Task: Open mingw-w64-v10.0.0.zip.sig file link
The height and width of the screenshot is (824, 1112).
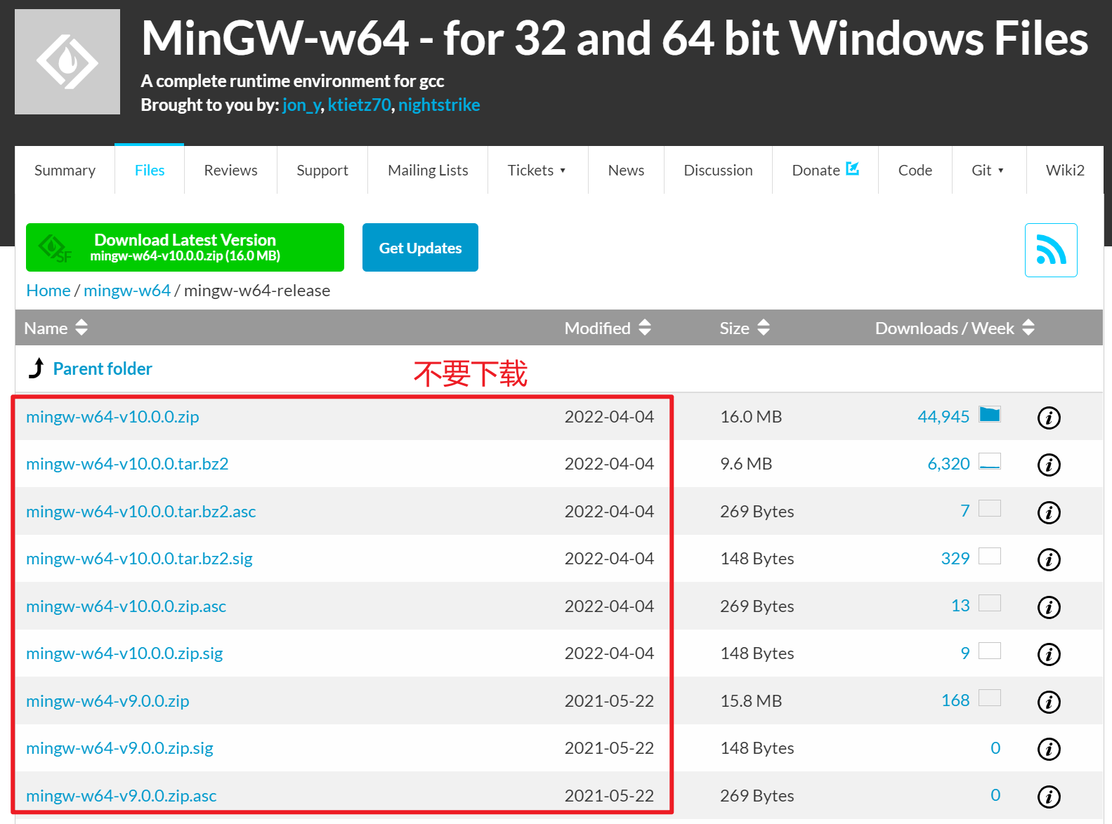Action: click(x=124, y=653)
